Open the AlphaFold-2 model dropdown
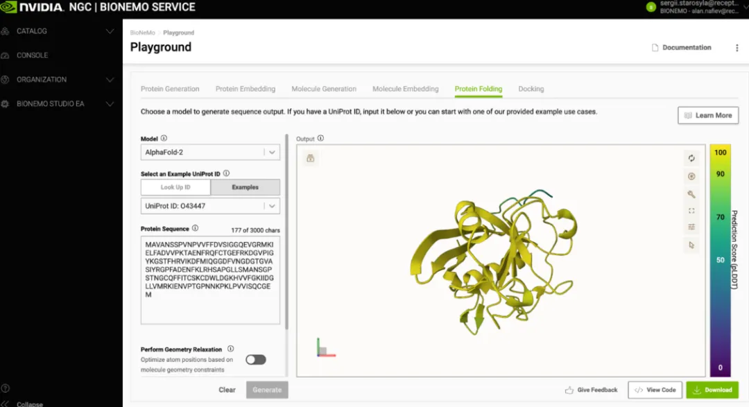749x407 pixels. 210,153
